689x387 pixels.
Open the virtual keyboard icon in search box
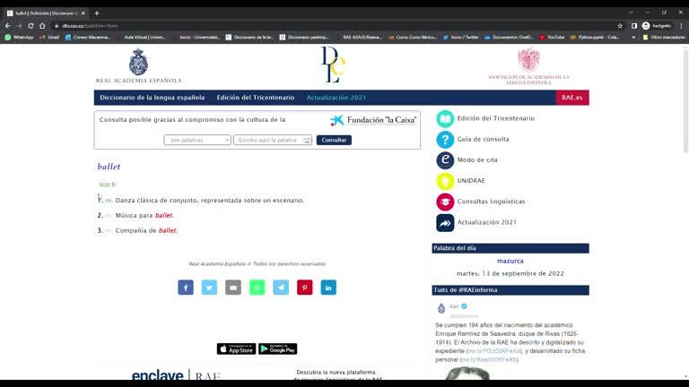point(307,141)
